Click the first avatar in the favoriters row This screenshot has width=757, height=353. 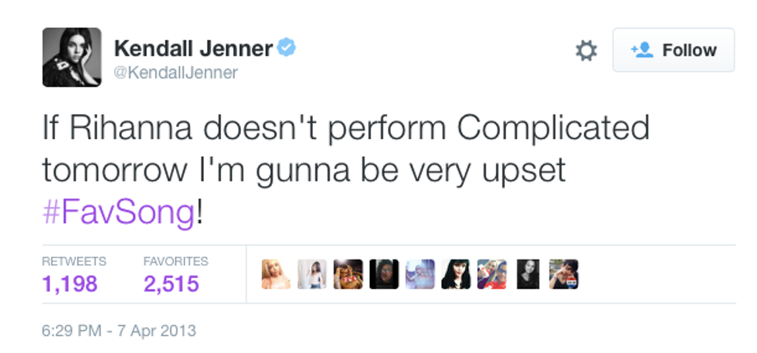click(276, 274)
